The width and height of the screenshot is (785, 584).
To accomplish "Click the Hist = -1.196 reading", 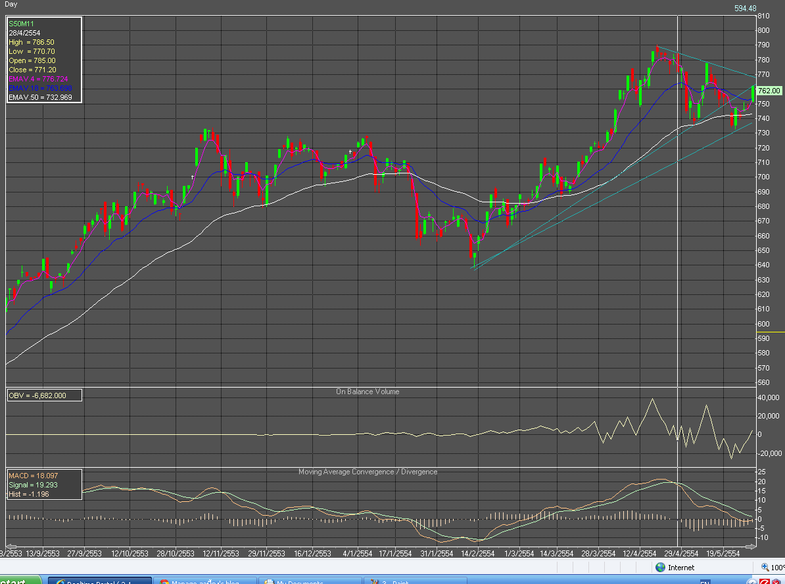I will coord(28,494).
